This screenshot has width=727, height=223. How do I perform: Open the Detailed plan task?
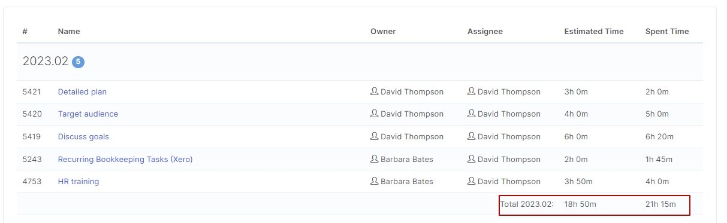click(x=82, y=91)
